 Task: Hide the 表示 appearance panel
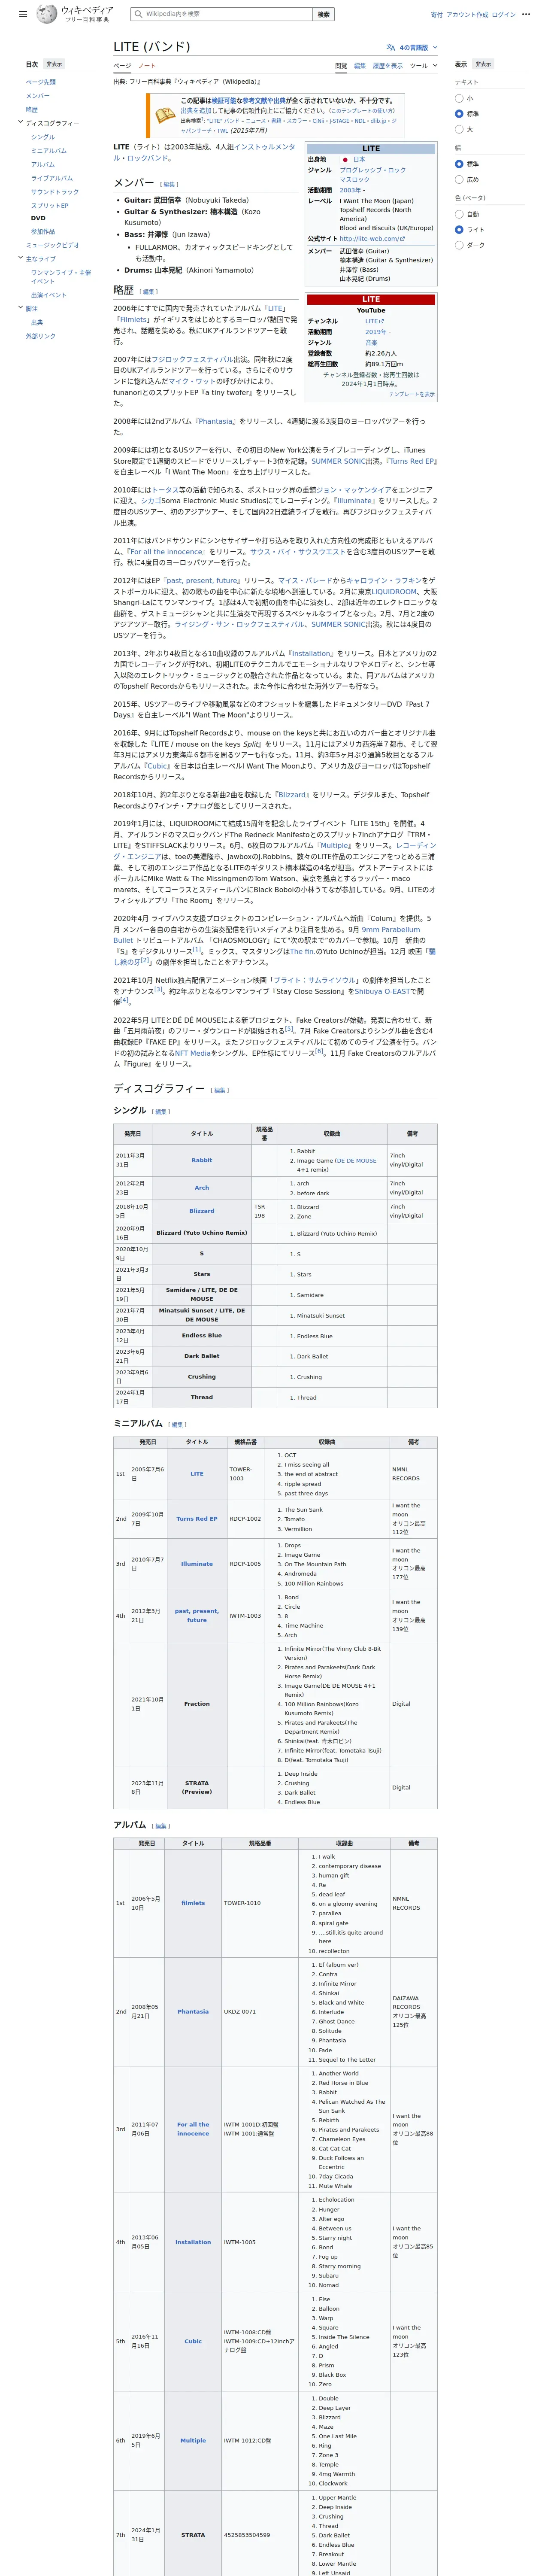click(483, 64)
